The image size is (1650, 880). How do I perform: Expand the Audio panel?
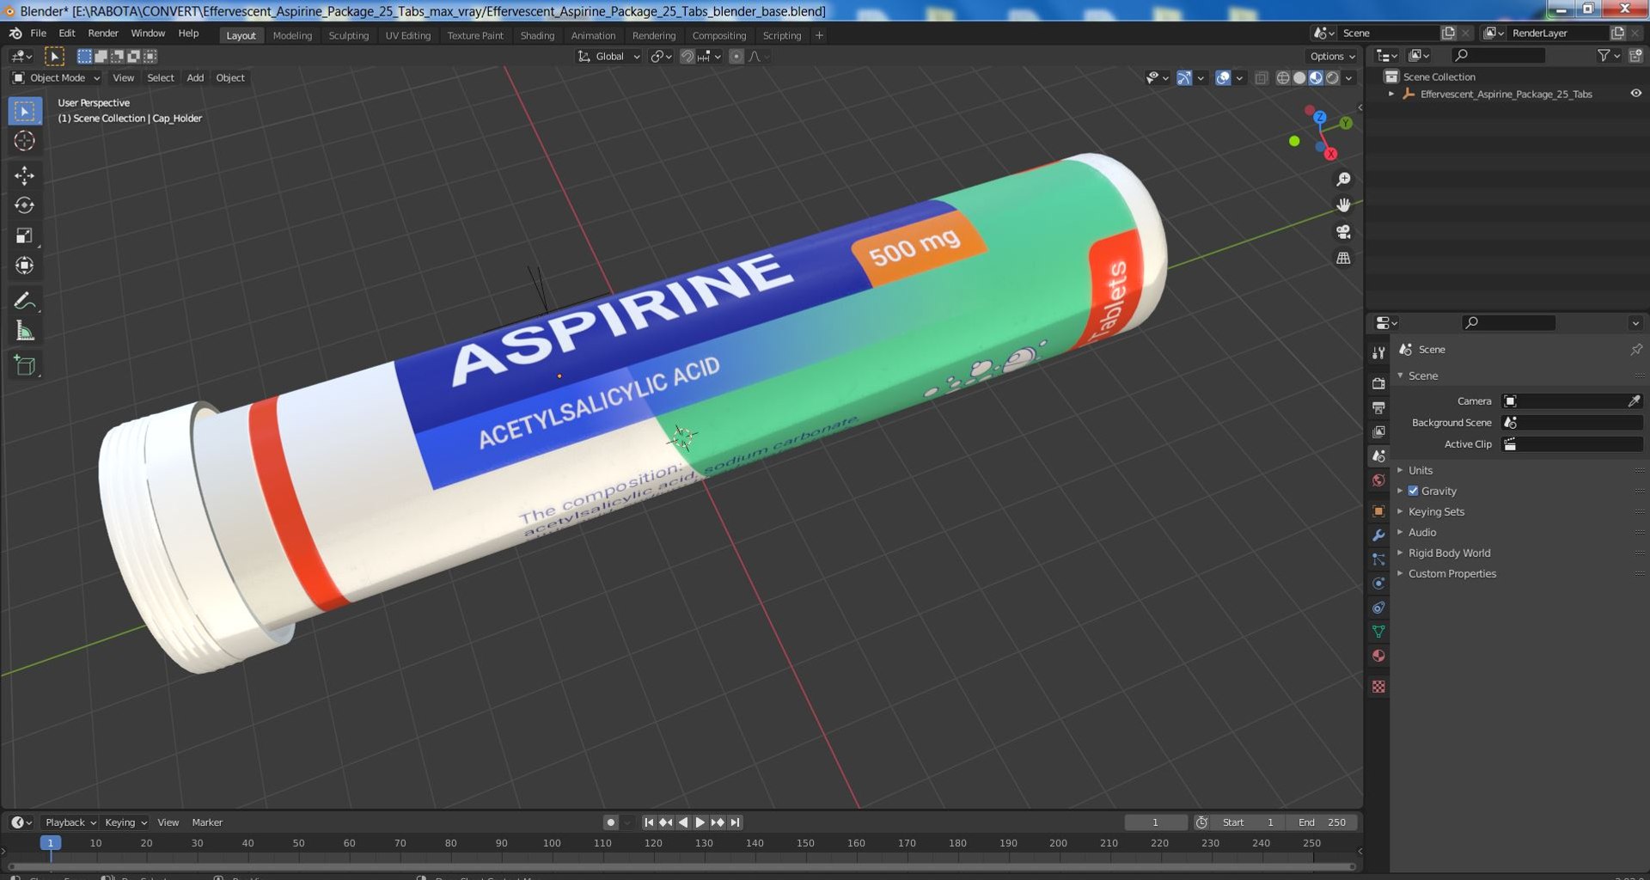click(1421, 532)
